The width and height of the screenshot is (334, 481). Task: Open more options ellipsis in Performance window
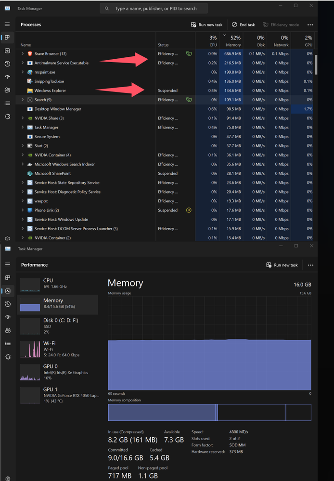click(x=310, y=265)
